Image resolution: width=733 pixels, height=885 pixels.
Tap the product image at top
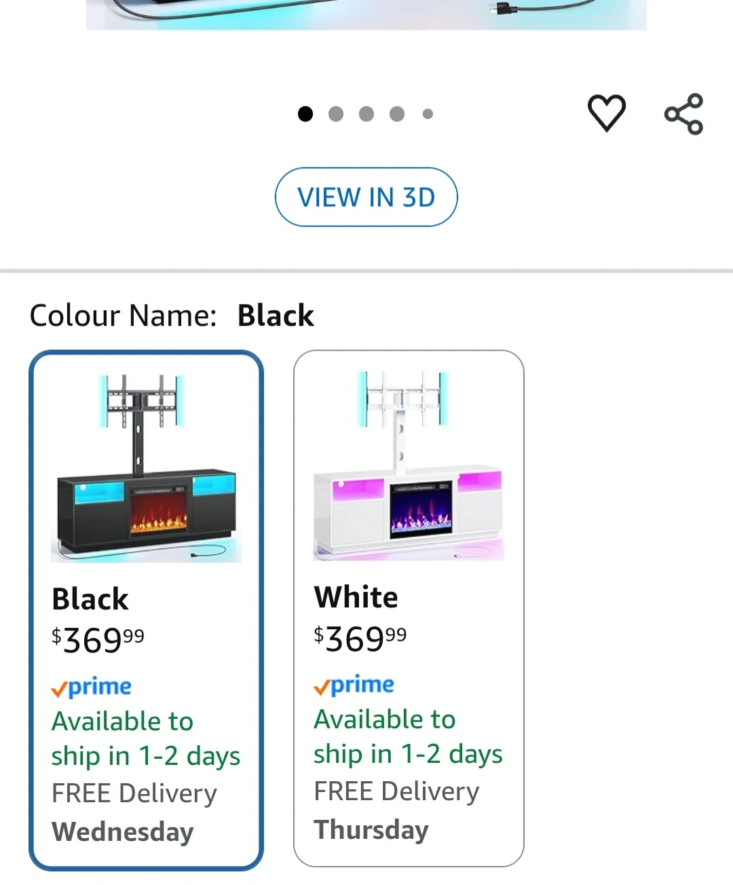pos(366,14)
